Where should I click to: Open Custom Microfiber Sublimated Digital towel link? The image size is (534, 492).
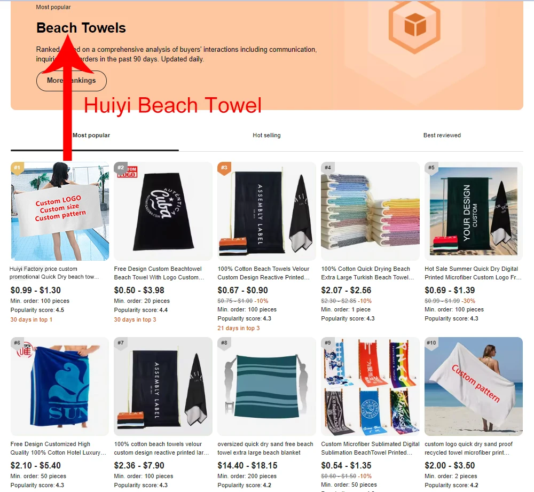point(370,448)
